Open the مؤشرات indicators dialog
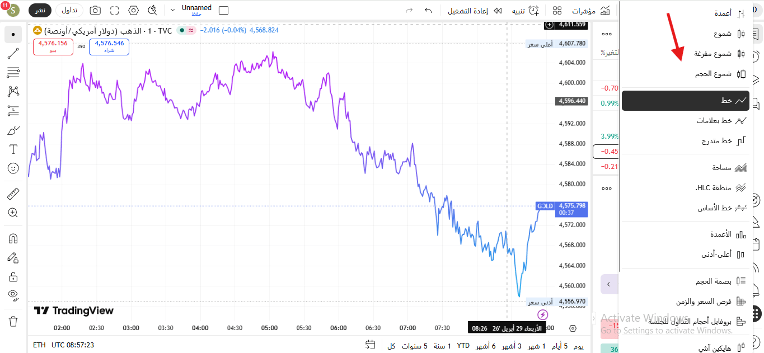Viewport: 764px width, 353px height. (x=590, y=11)
